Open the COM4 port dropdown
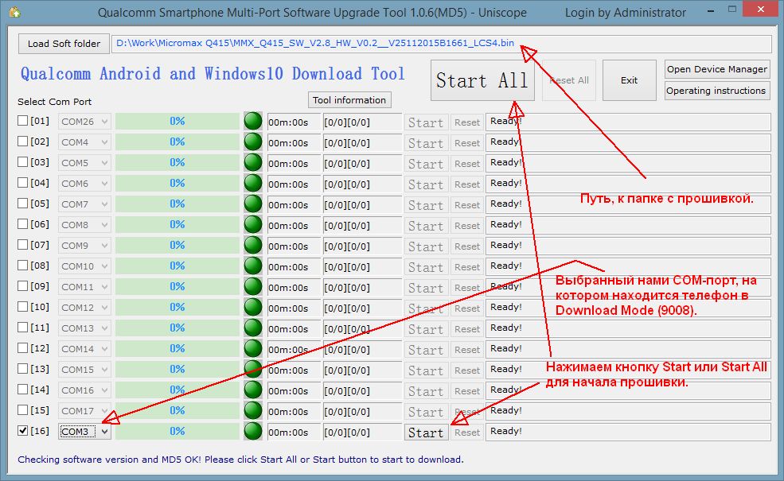Image resolution: width=784 pixels, height=481 pixels. click(x=84, y=142)
